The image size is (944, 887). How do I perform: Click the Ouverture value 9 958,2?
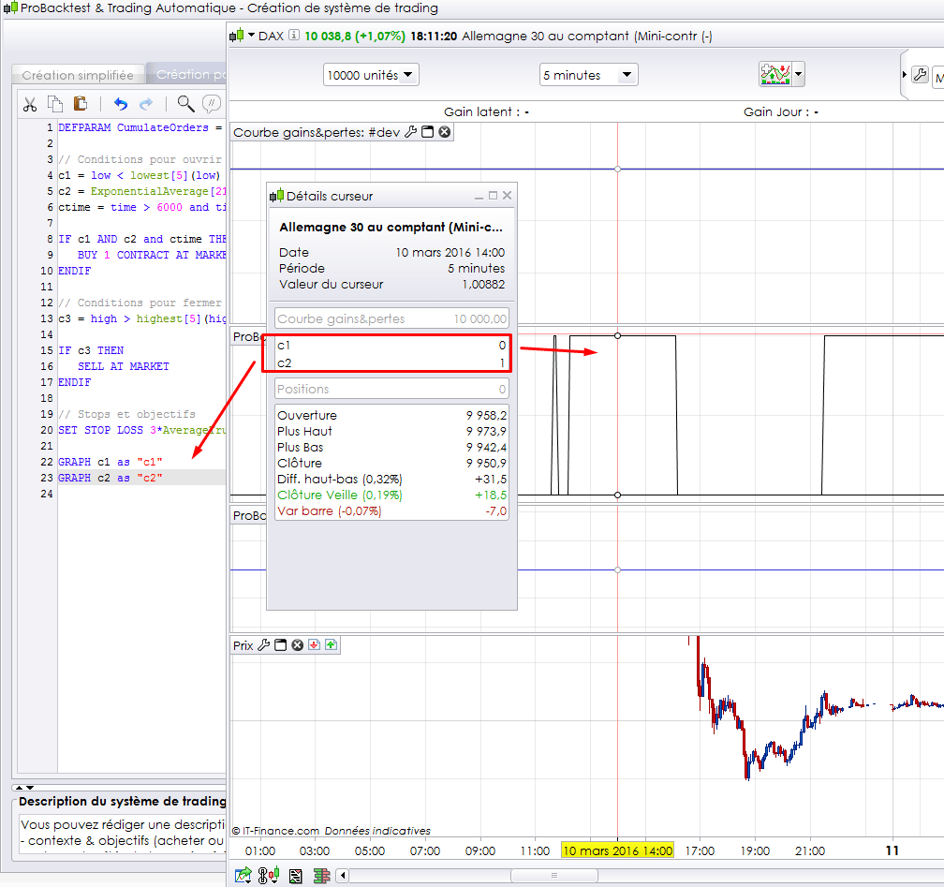tap(486, 415)
